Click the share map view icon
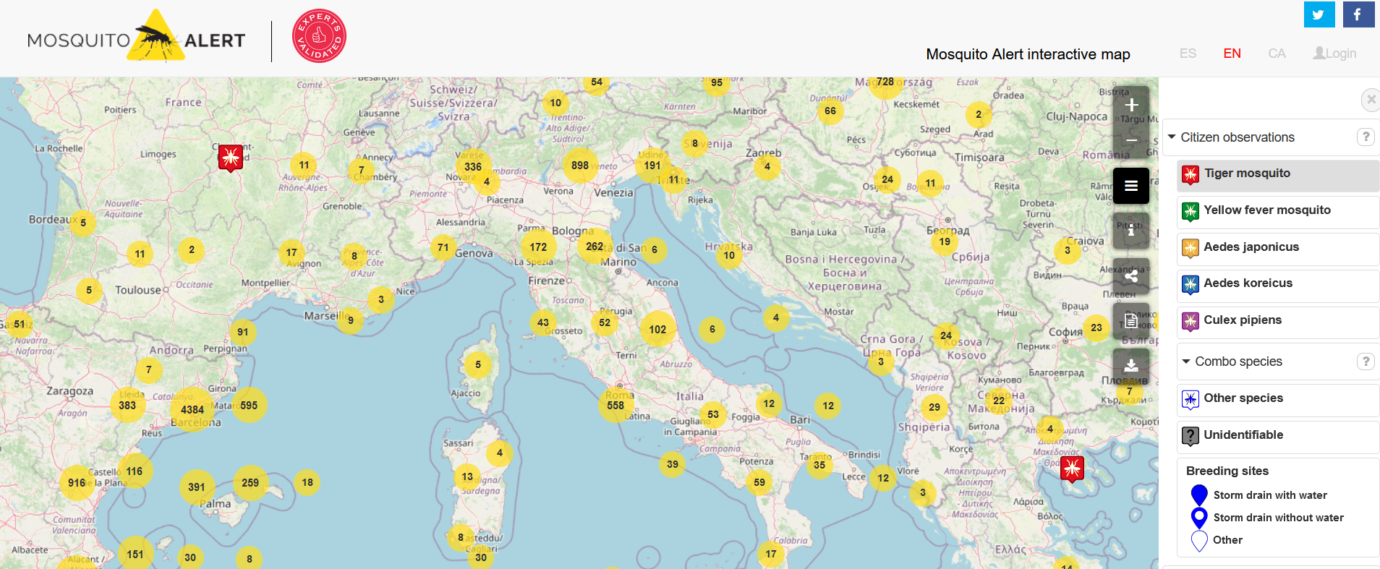 click(x=1131, y=275)
